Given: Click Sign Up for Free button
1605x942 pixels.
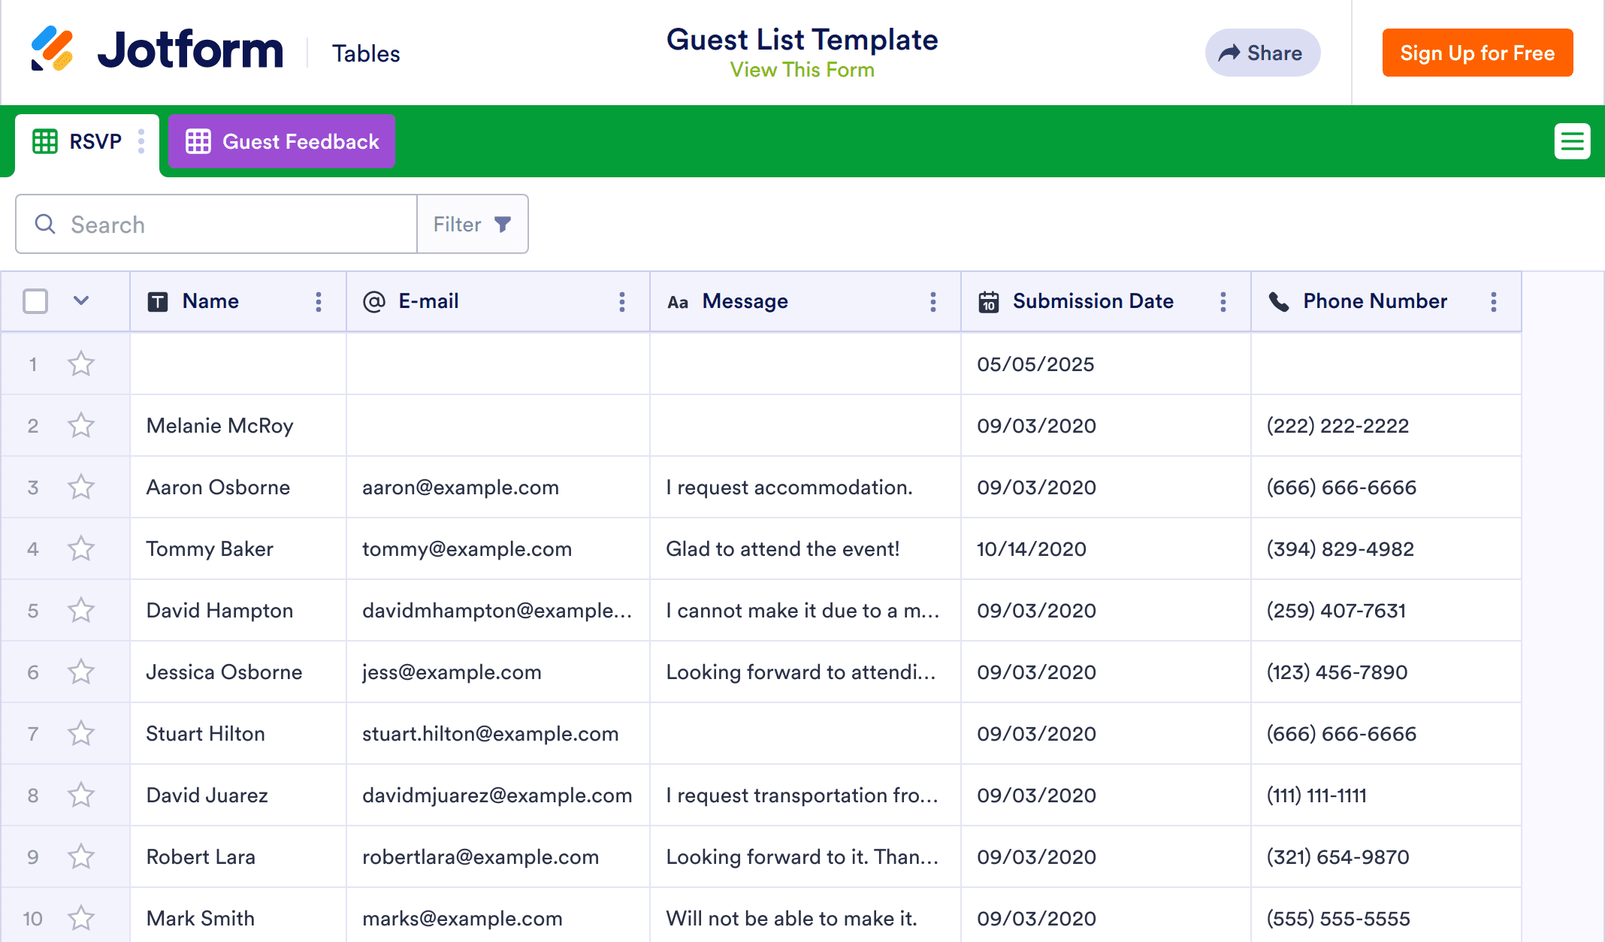Looking at the screenshot, I should pos(1477,53).
